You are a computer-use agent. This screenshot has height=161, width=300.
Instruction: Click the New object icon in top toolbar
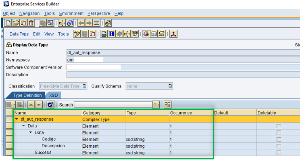(8, 23)
